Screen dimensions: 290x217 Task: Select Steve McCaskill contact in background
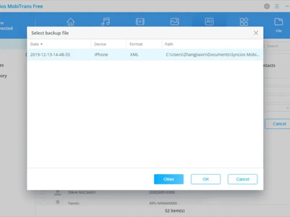(82, 192)
